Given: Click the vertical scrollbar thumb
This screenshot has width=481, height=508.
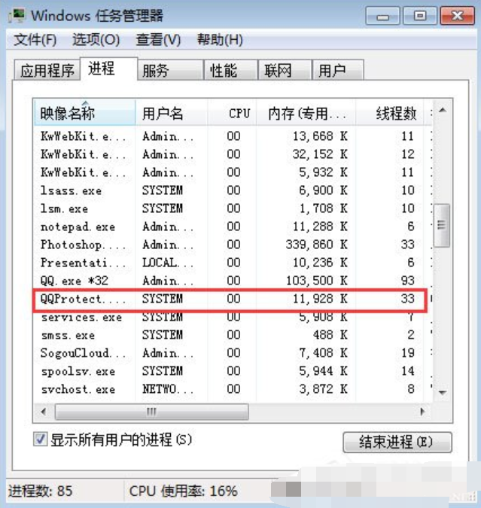Looking at the screenshot, I should pyautogui.click(x=443, y=226).
